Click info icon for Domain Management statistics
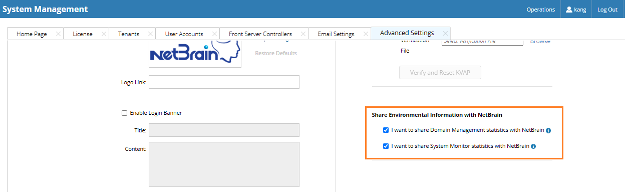The image size is (625, 192). coord(548,130)
